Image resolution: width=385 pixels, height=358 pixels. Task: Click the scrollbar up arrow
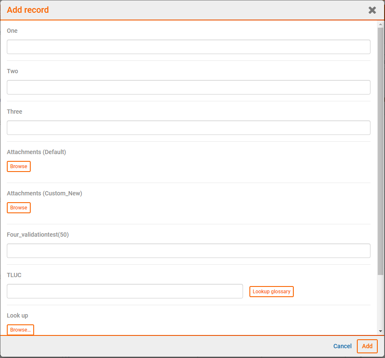380,24
